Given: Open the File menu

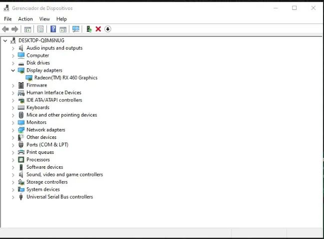Looking at the screenshot, I should click(x=8, y=19).
